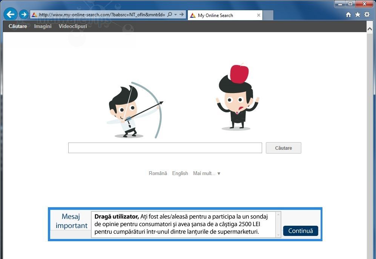Image resolution: width=376 pixels, height=259 pixels.
Task: Go back with the browser Back arrow
Action: pyautogui.click(x=10, y=14)
